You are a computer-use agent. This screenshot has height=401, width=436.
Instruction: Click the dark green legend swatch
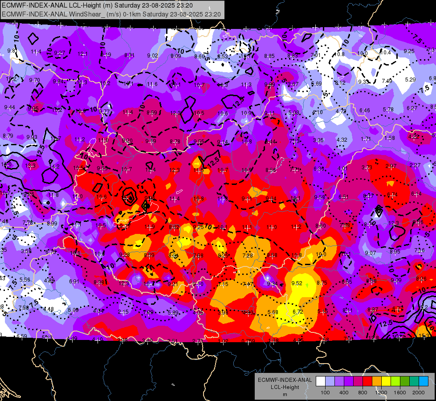pos(405,381)
